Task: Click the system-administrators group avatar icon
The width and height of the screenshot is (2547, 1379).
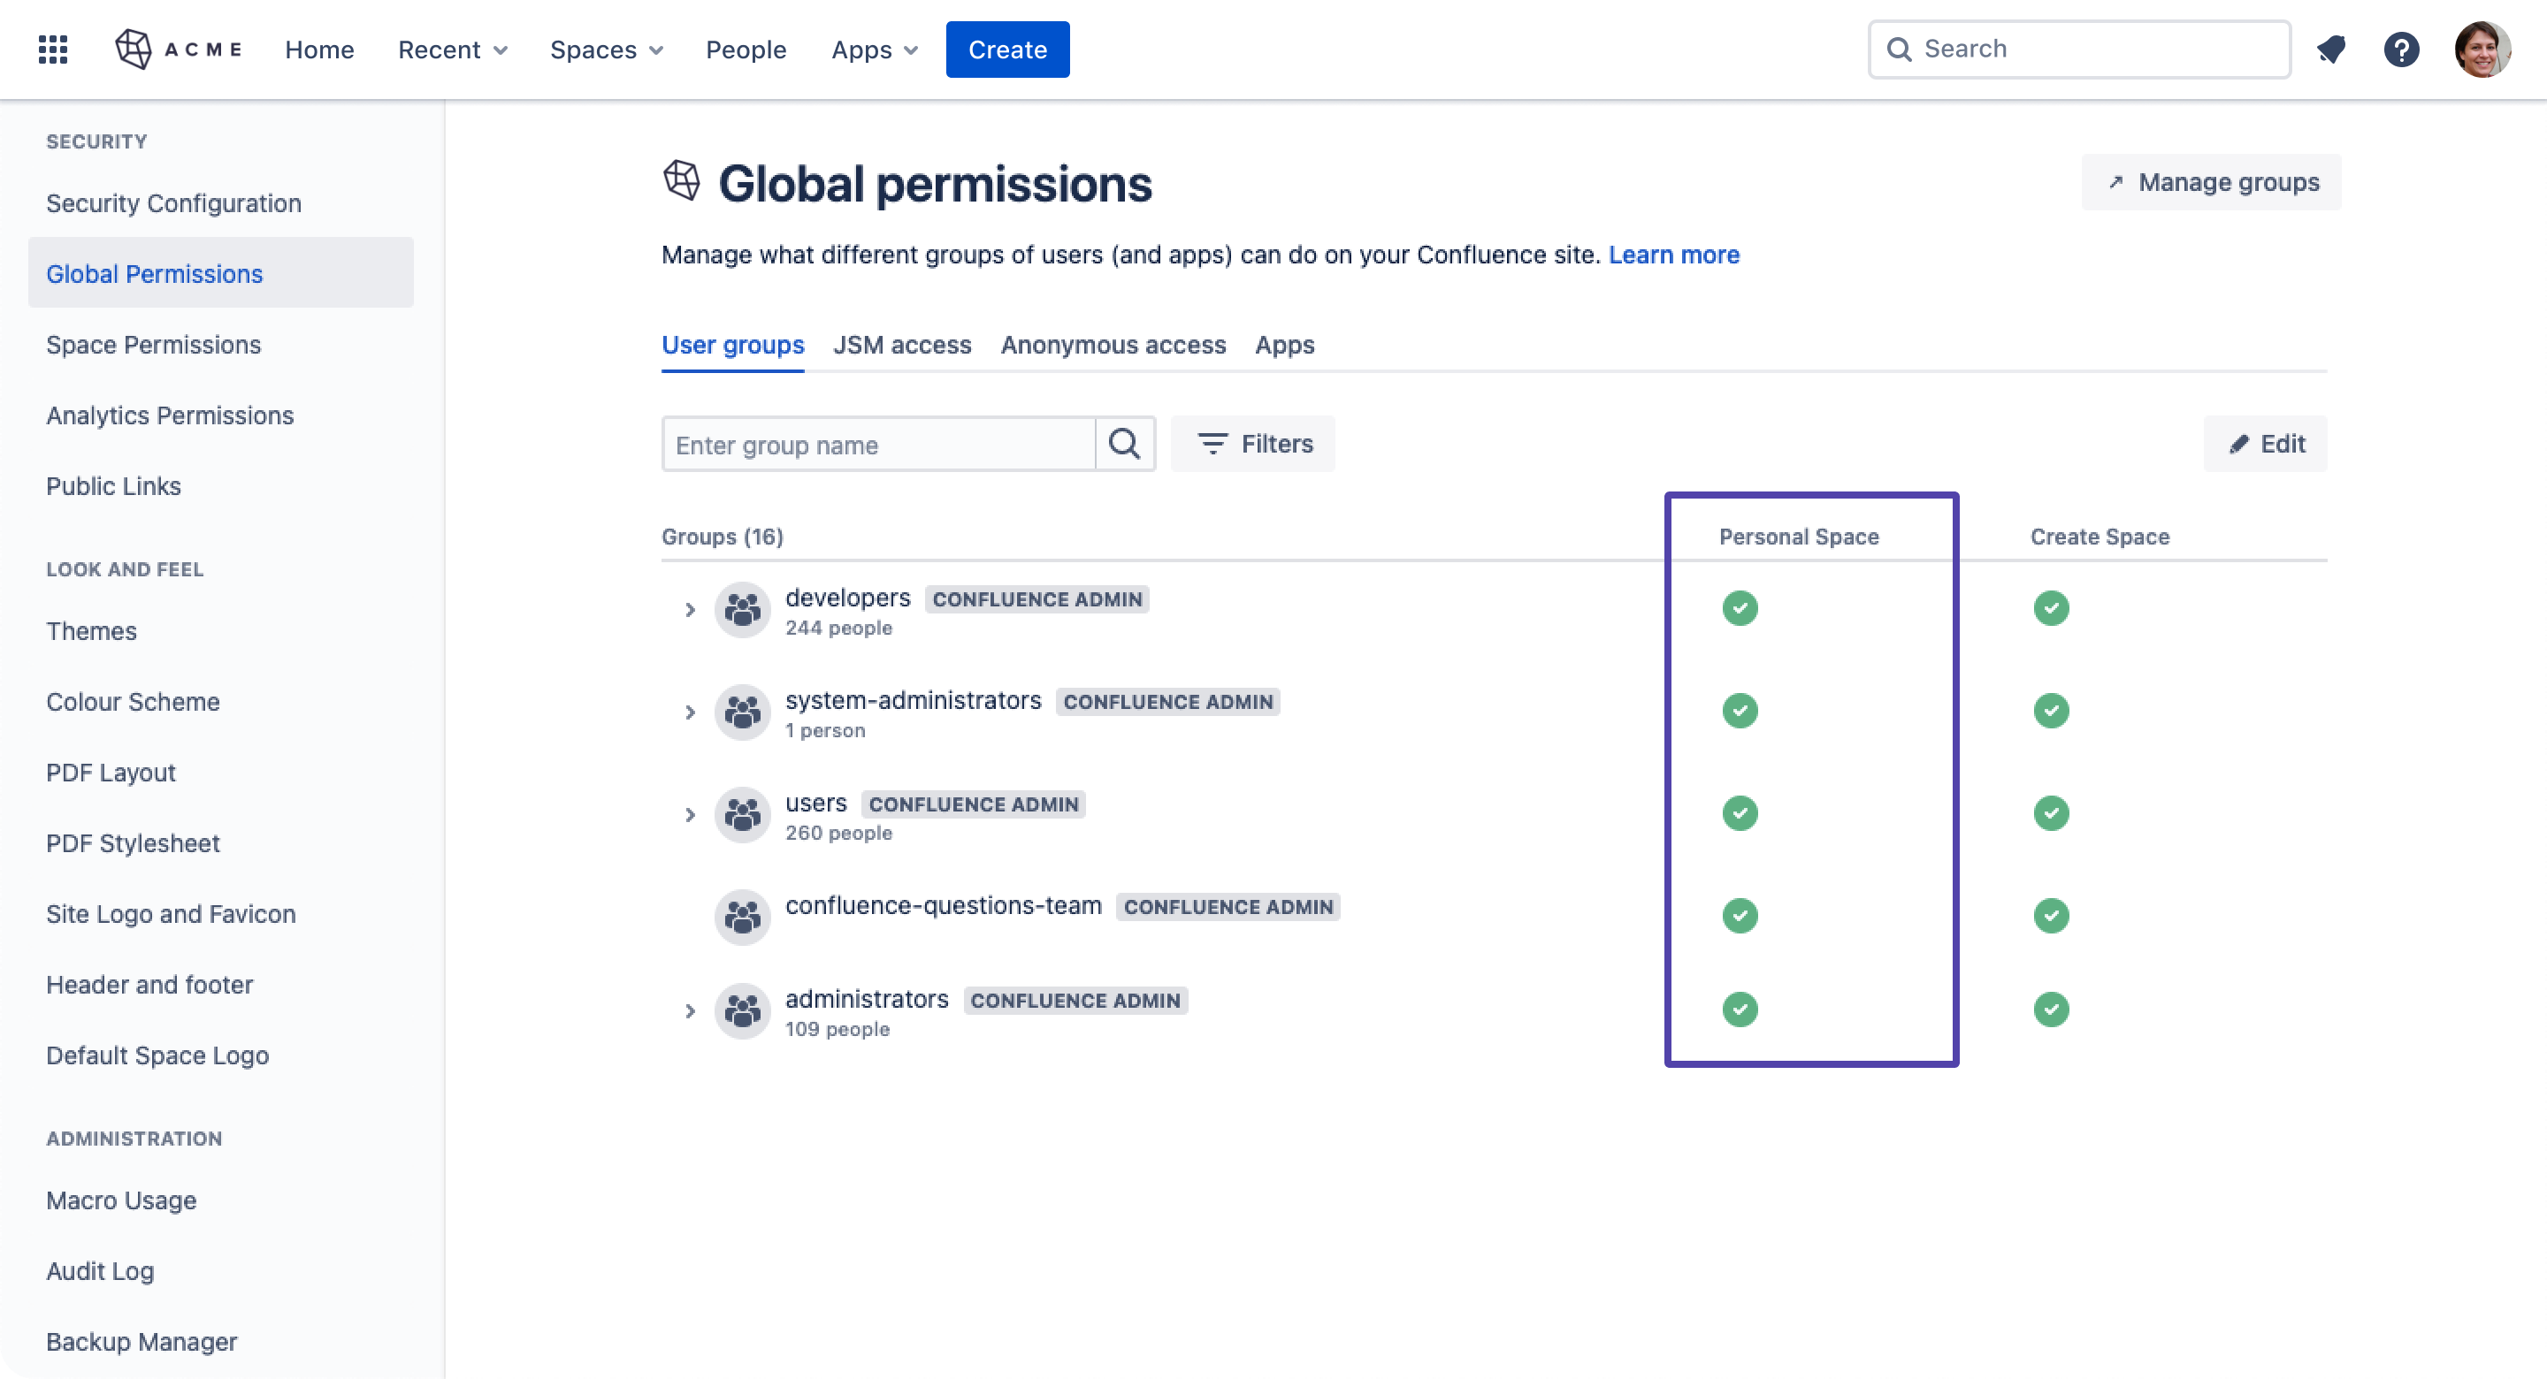Action: coord(742,712)
